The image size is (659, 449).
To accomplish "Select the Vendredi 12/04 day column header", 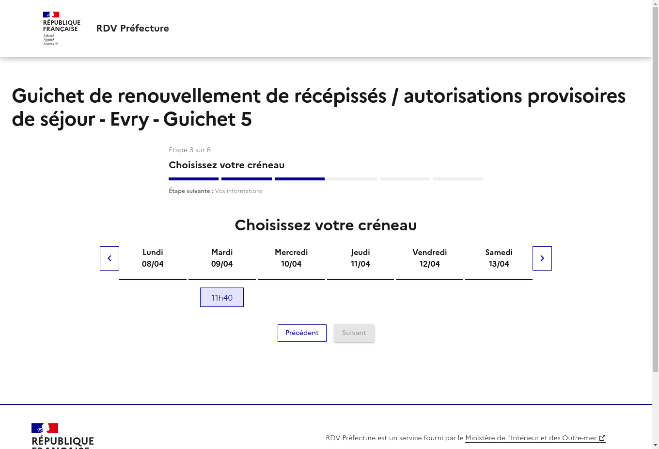I will [429, 258].
